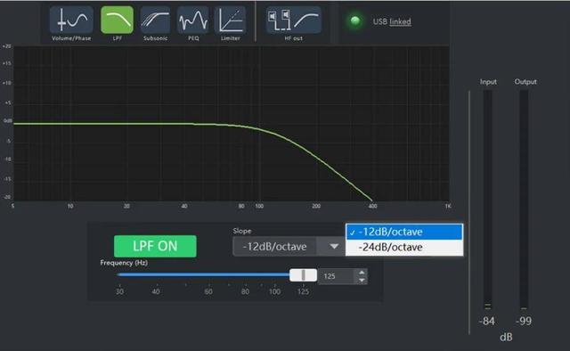Select the PEQ equalizer icon
Viewport: 570px width, 351px height.
[x=193, y=20]
